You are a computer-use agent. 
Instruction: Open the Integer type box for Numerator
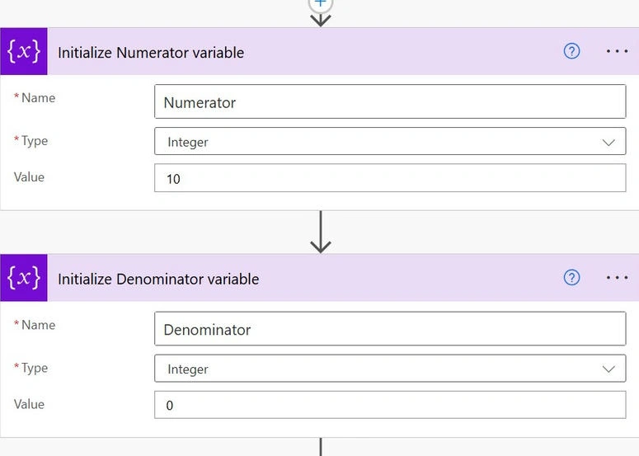[x=390, y=141]
